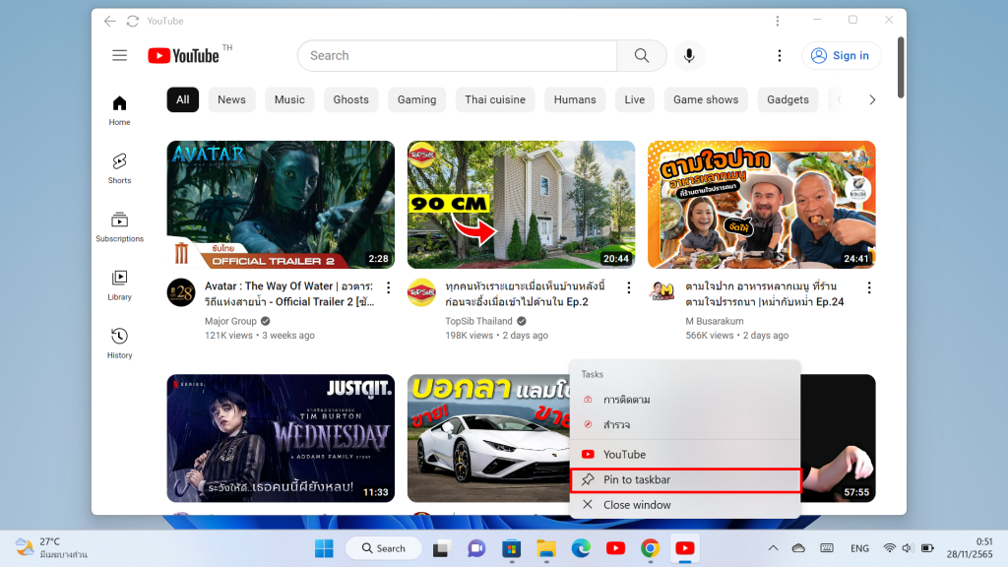Open M Busarakum channel avatar
Image resolution: width=1008 pixels, height=567 pixels.
tap(662, 292)
